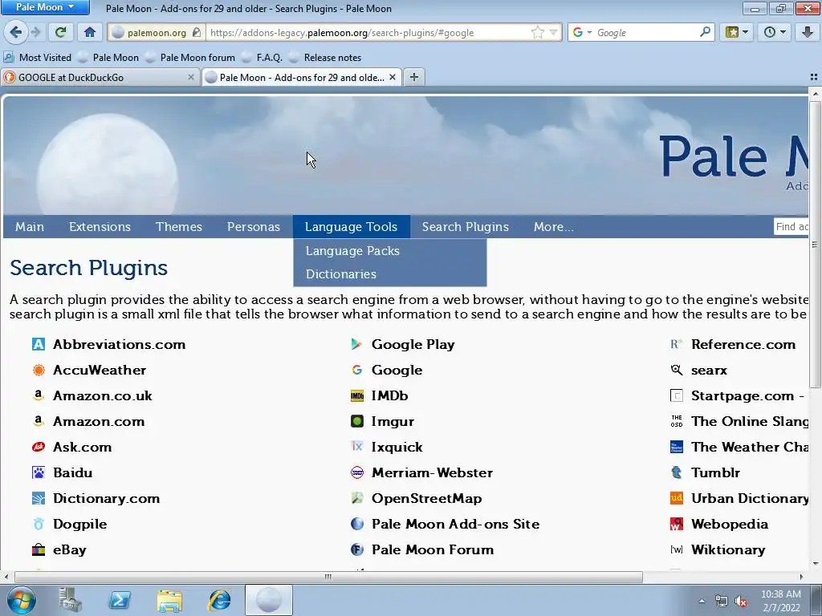
Task: Reload the current page
Action: pyautogui.click(x=61, y=32)
